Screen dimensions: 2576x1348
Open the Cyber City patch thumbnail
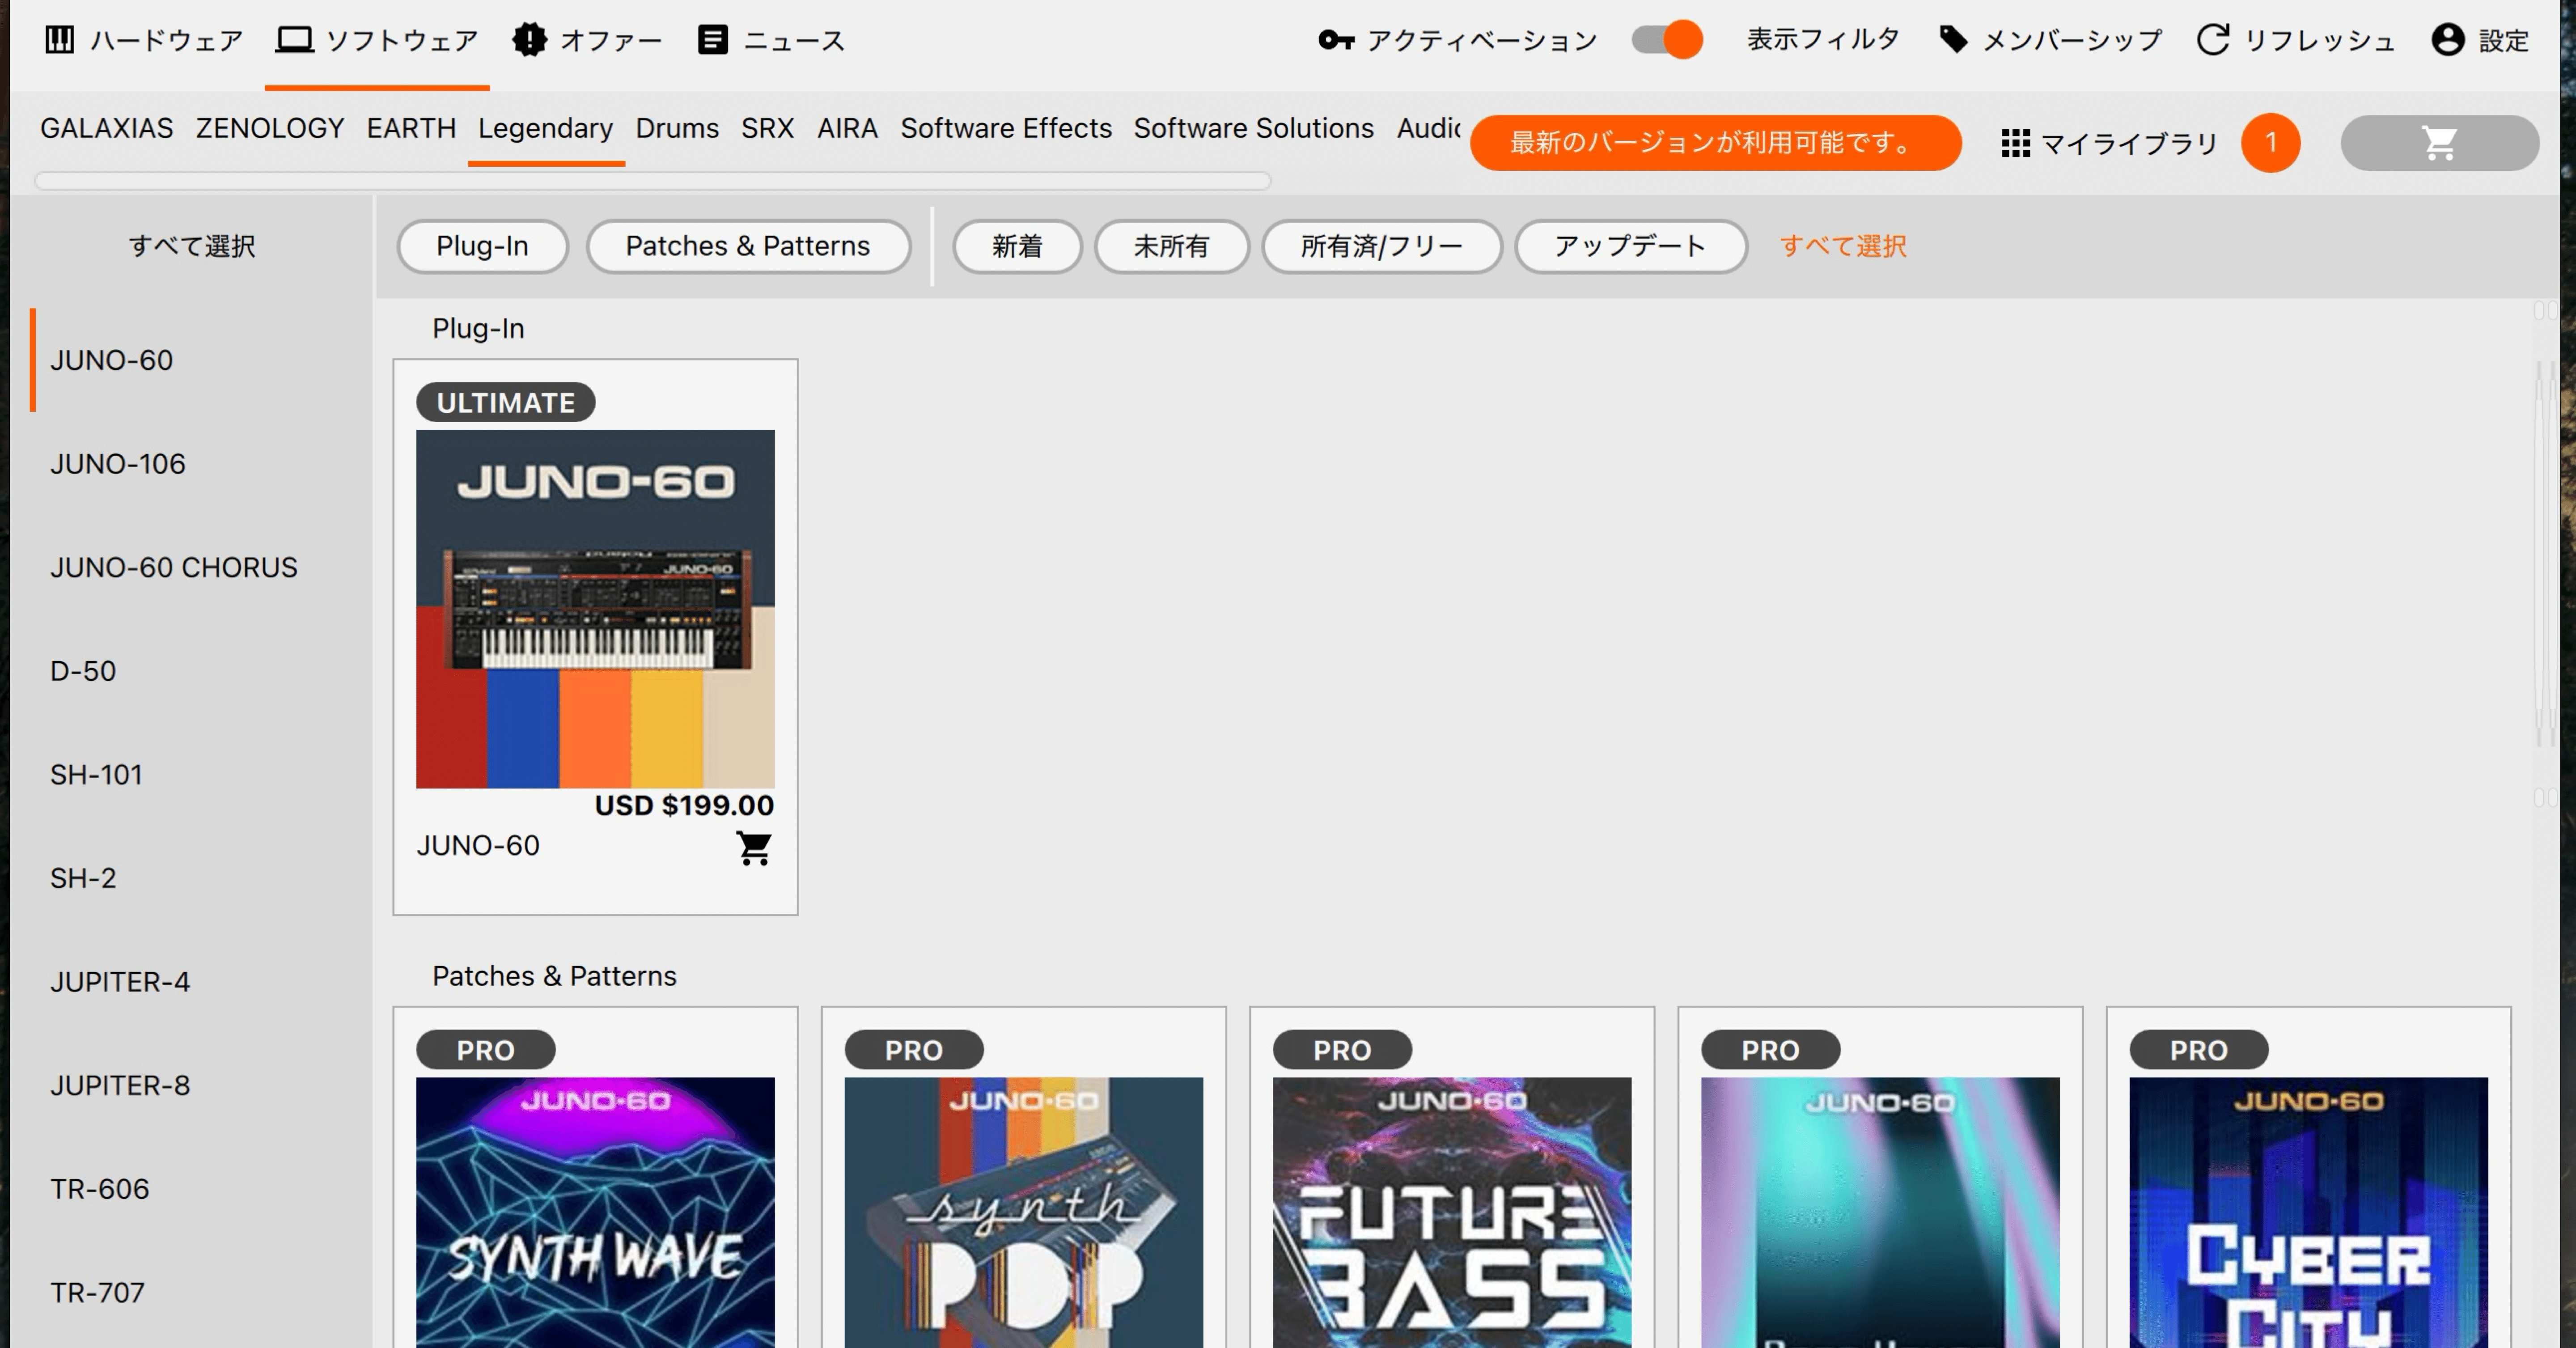pos(2308,1212)
